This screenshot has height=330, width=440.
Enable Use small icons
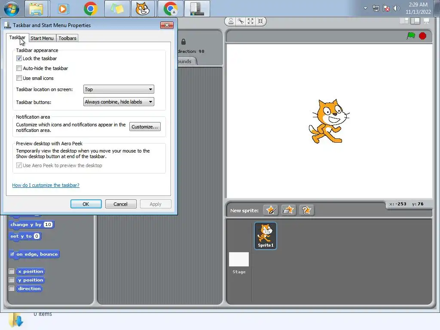point(19,78)
